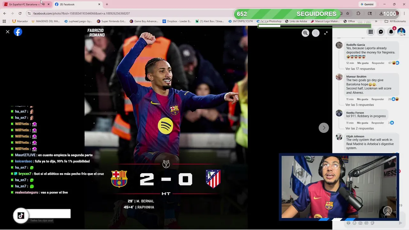Open notifications bell with 9 badge
The width and height of the screenshot is (409, 230).
(391, 32)
